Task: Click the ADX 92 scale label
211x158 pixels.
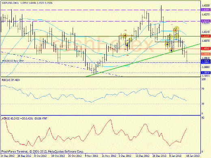Action: pos(202,118)
